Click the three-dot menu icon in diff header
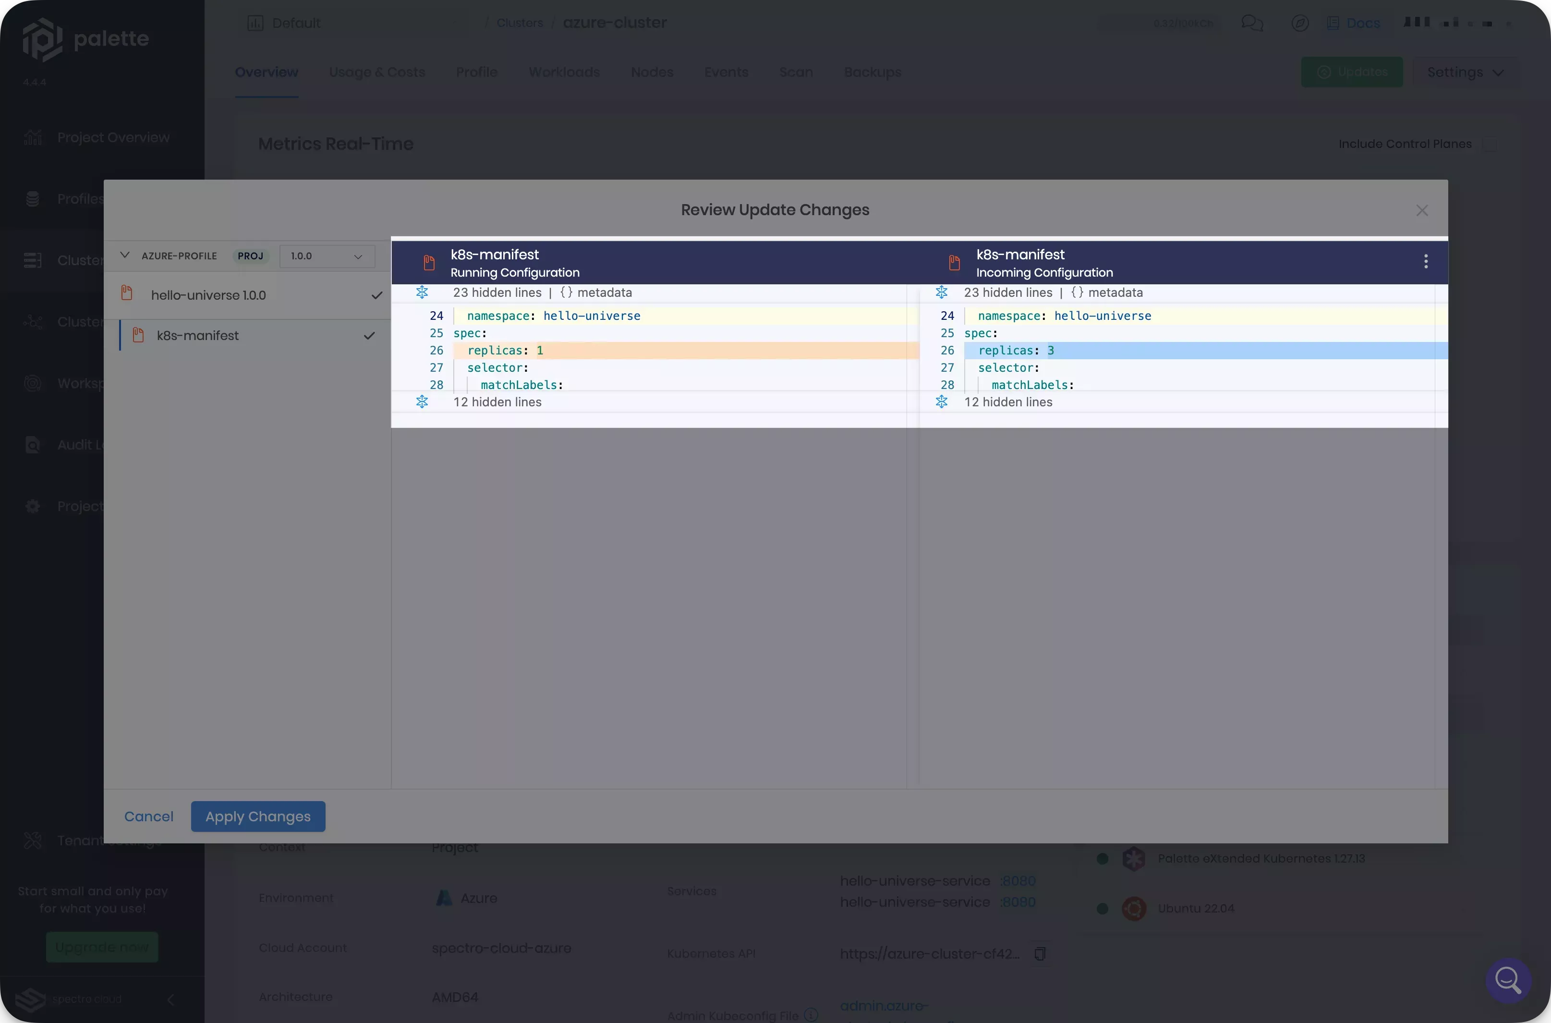The image size is (1551, 1023). [1427, 261]
